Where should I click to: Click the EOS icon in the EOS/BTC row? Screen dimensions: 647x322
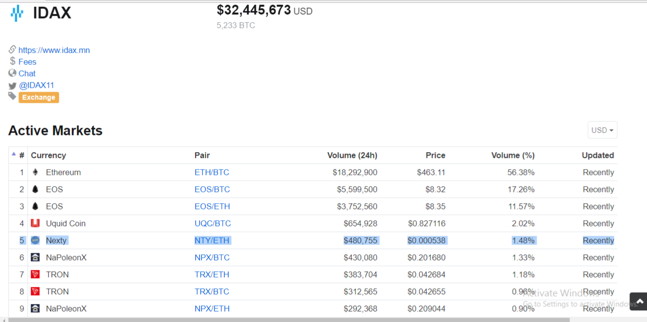point(35,189)
